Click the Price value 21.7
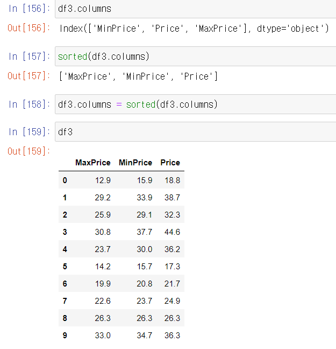 (x=172, y=284)
